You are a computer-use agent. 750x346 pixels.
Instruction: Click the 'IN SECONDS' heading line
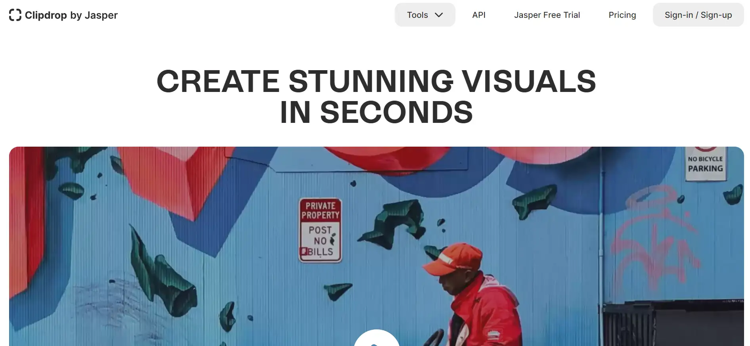376,113
